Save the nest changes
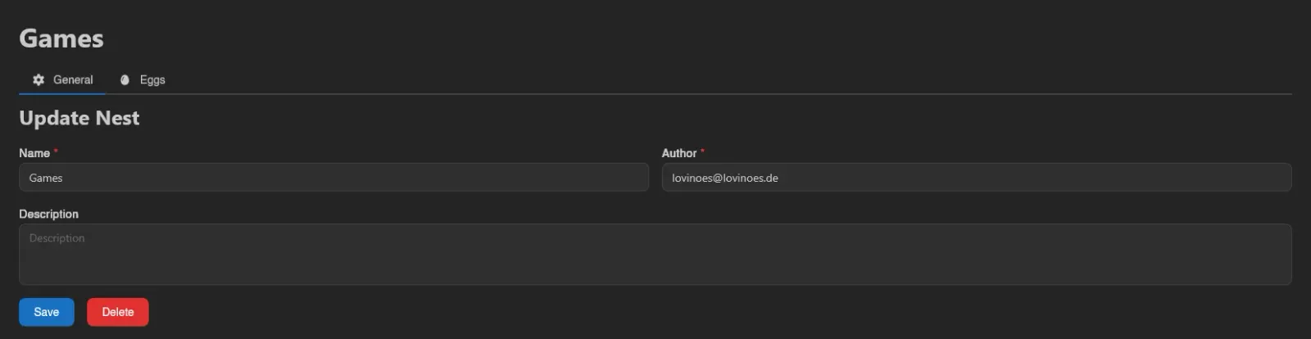 pyautogui.click(x=47, y=312)
